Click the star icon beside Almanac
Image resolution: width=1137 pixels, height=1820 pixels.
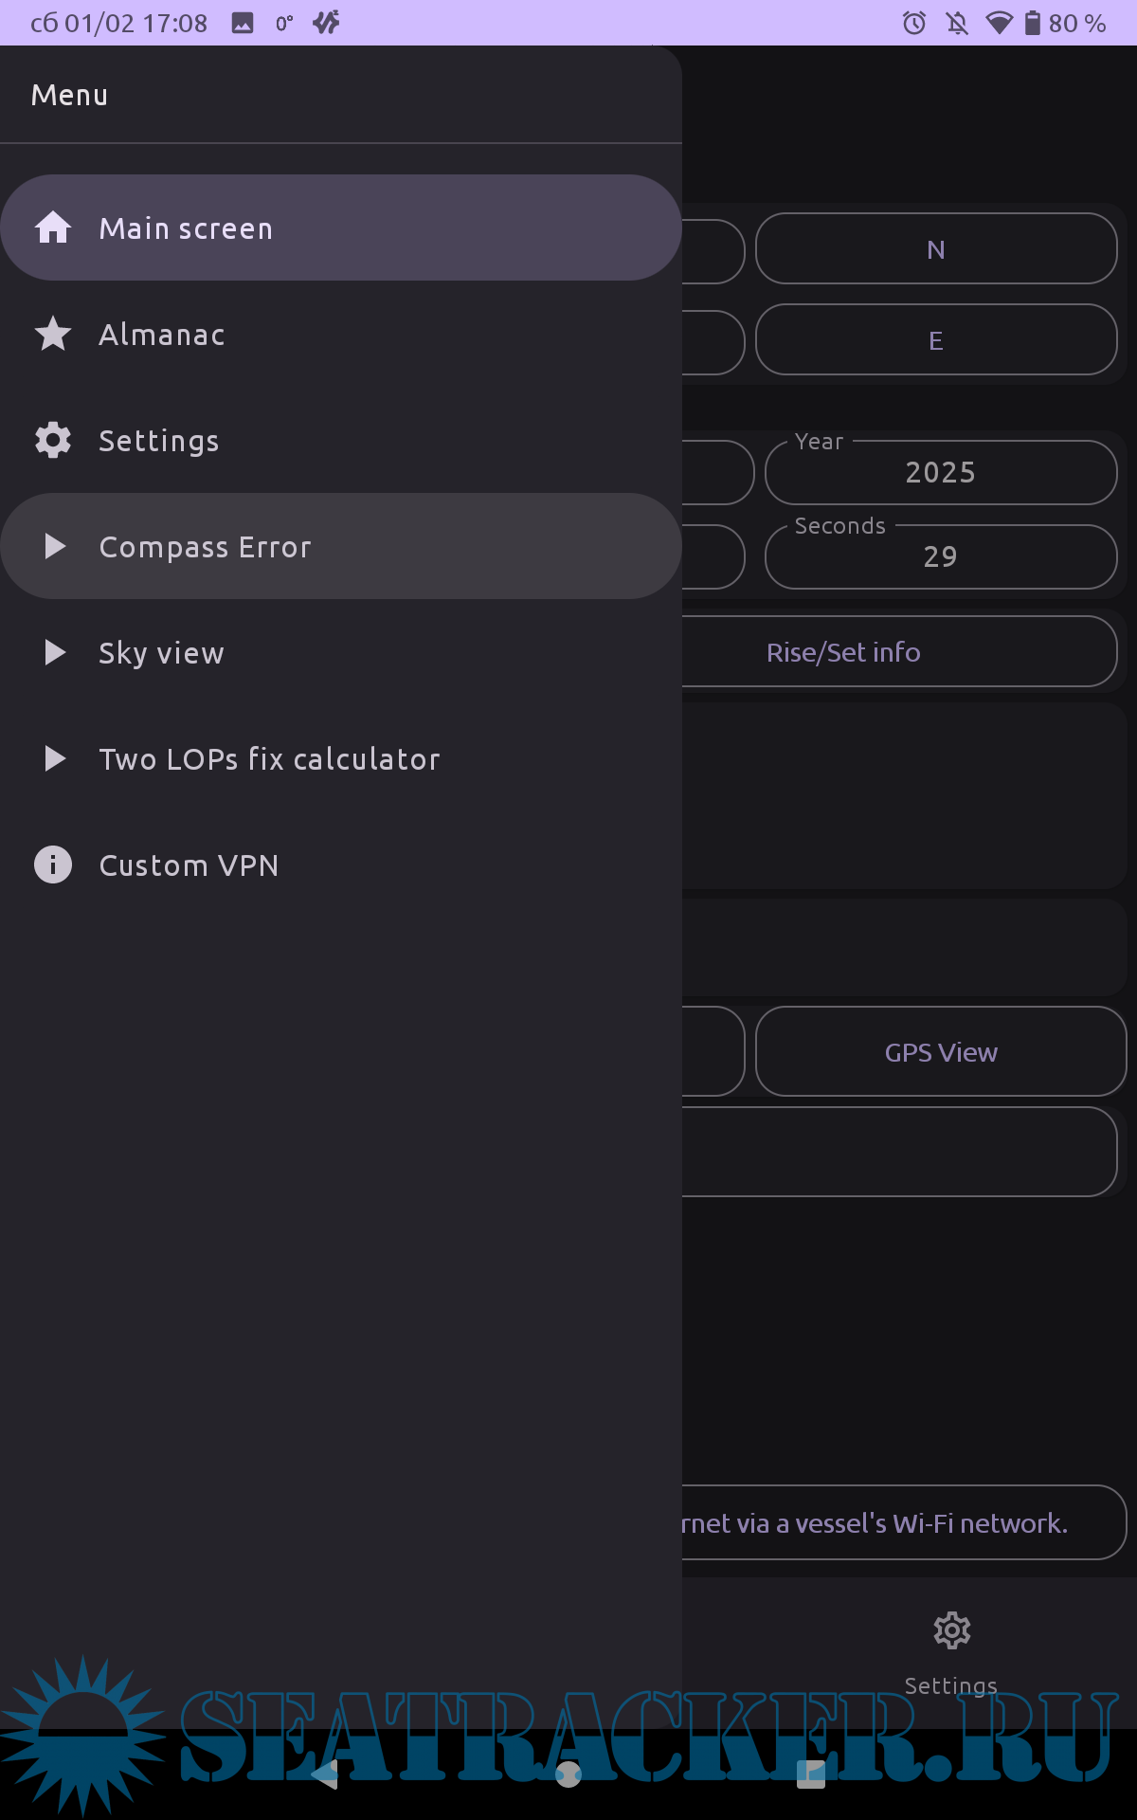pos(53,334)
